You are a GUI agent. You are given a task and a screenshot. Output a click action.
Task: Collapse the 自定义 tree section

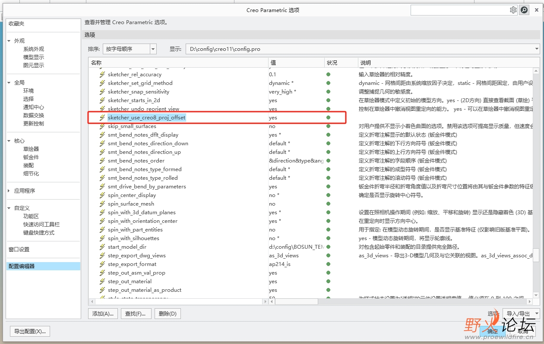[9, 208]
